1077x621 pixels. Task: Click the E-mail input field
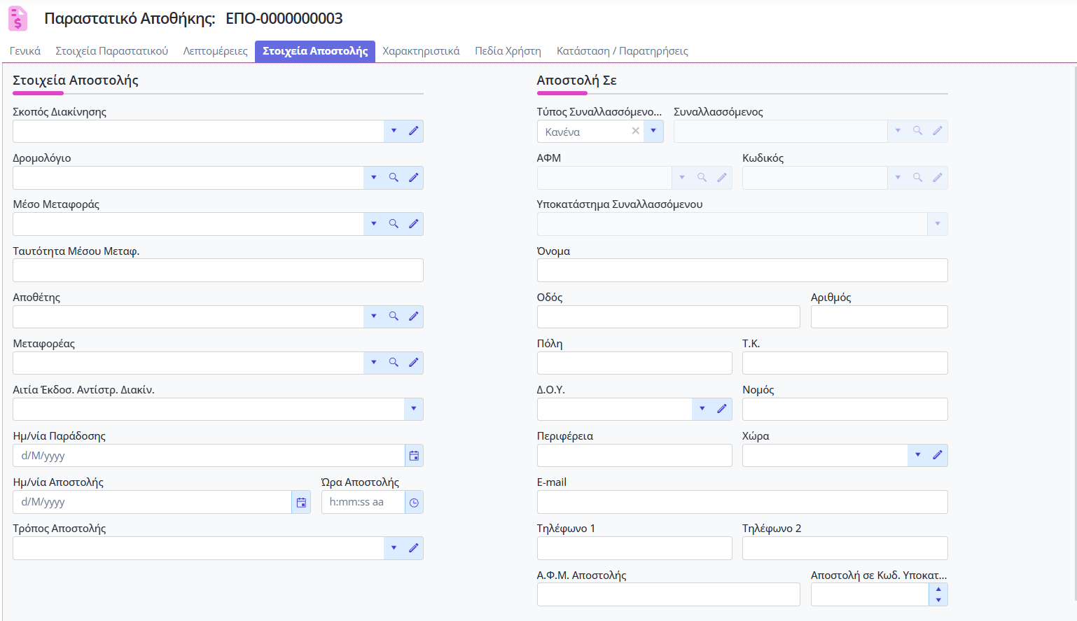click(x=742, y=502)
